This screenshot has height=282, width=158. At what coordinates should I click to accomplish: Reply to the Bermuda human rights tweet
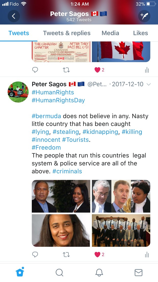(35, 254)
